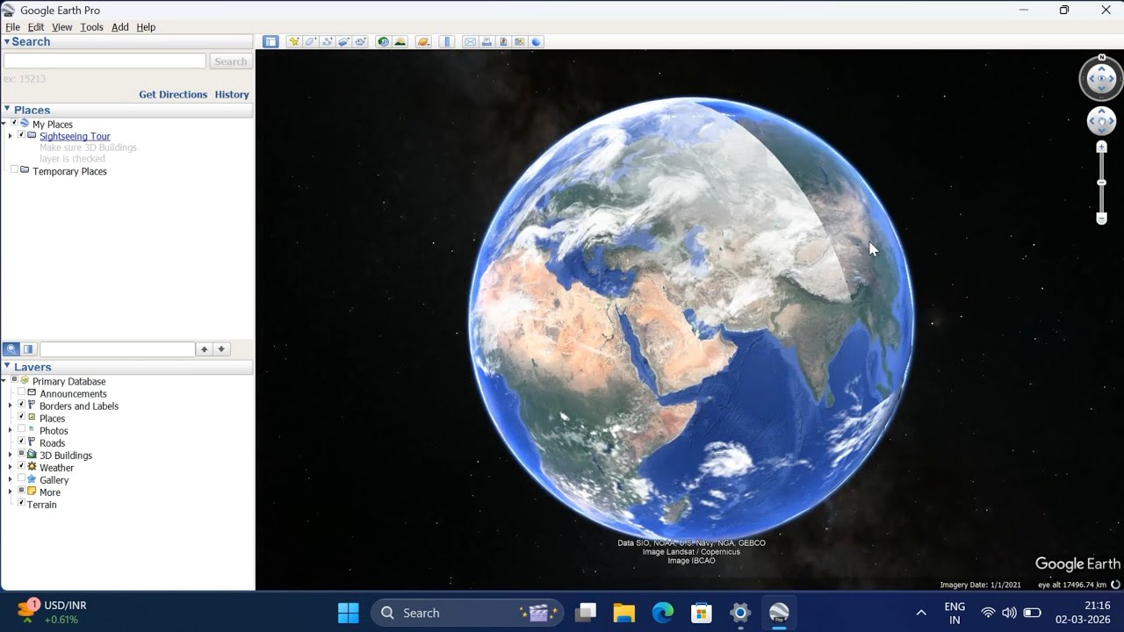Toggle the 3D Buildings layer checkbox
This screenshot has width=1124, height=632.
point(22,455)
